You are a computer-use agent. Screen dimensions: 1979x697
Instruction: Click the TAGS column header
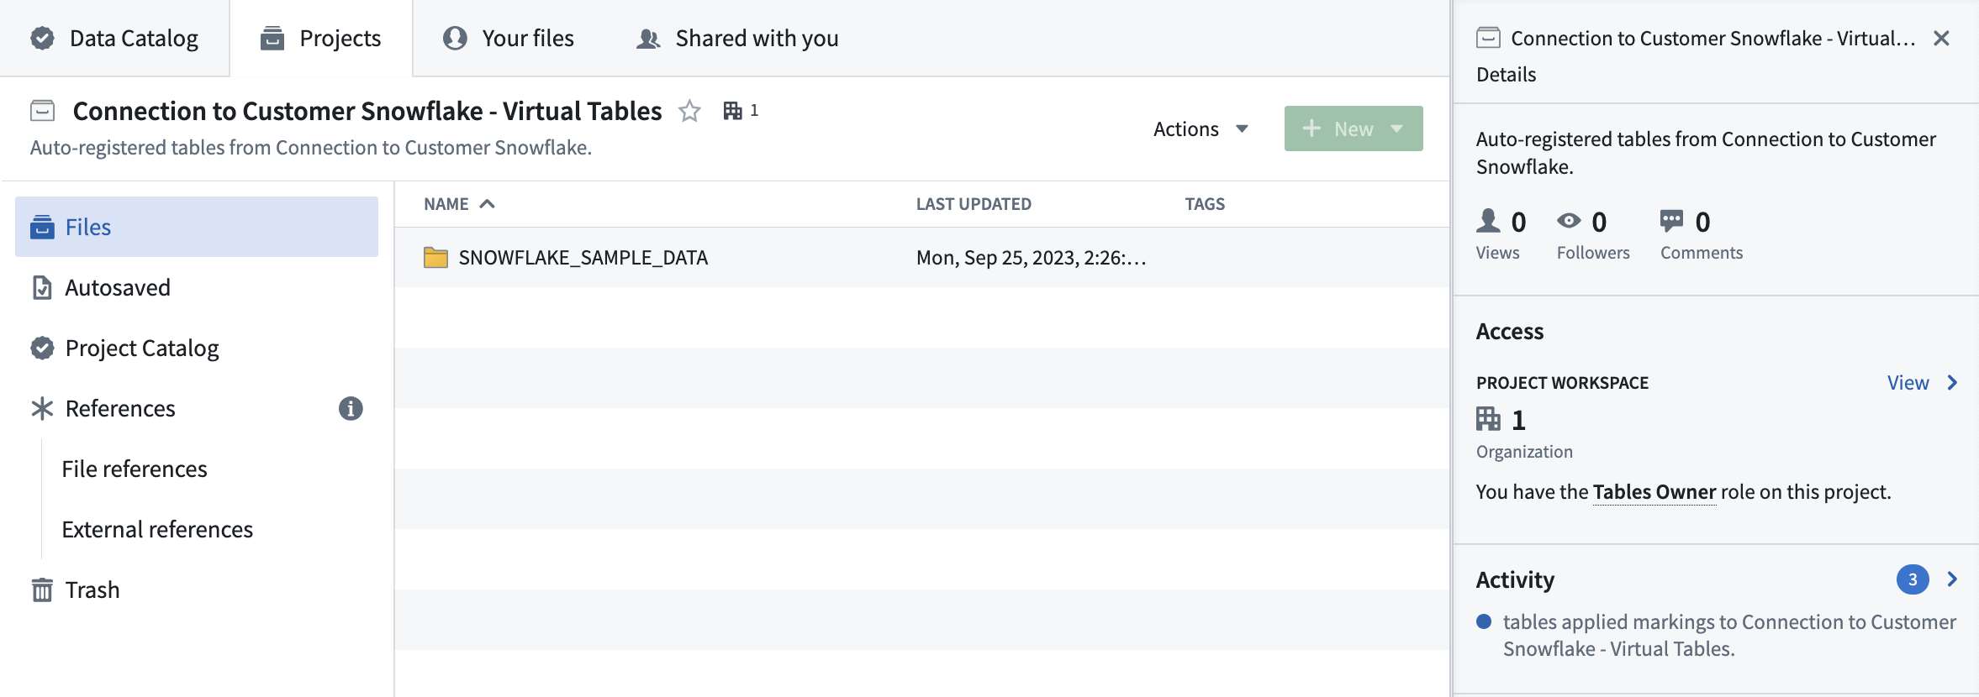(1205, 204)
